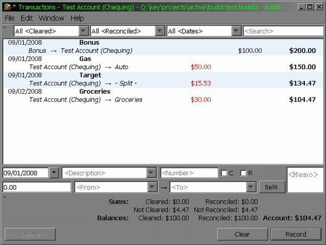The height and width of the screenshot is (245, 326).
Task: Collapse the sums panel with bottom dash icon
Action: [5, 197]
